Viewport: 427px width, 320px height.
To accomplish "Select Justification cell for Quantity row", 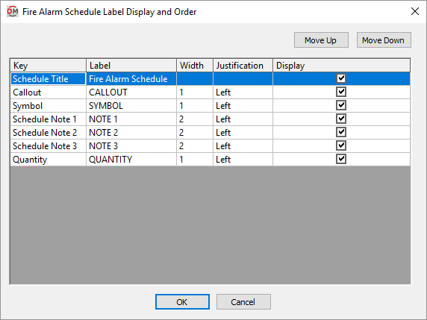I will click(x=243, y=160).
